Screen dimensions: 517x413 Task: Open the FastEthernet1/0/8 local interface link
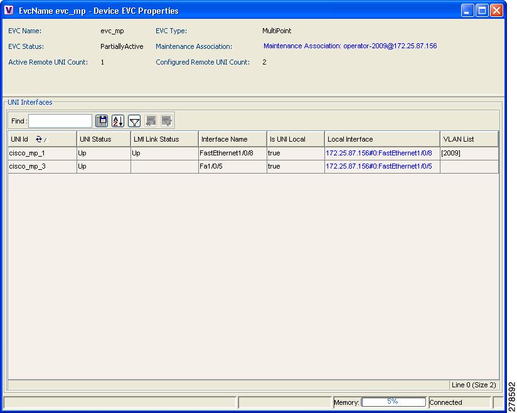click(379, 153)
